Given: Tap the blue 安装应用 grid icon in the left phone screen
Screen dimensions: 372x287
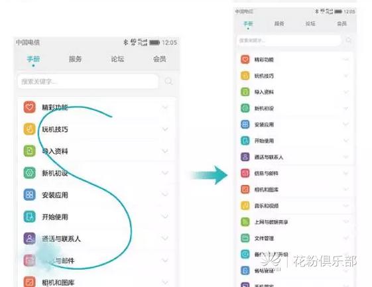Looking at the screenshot, I should point(29,195).
